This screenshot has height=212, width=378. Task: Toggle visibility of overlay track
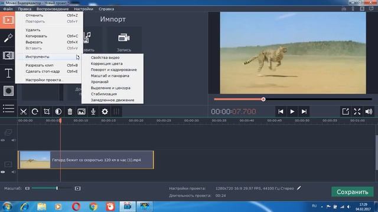(3, 140)
